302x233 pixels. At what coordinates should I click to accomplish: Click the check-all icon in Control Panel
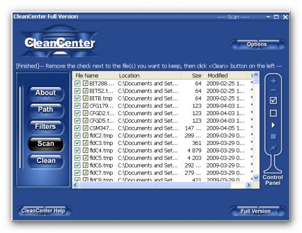pos(273,101)
